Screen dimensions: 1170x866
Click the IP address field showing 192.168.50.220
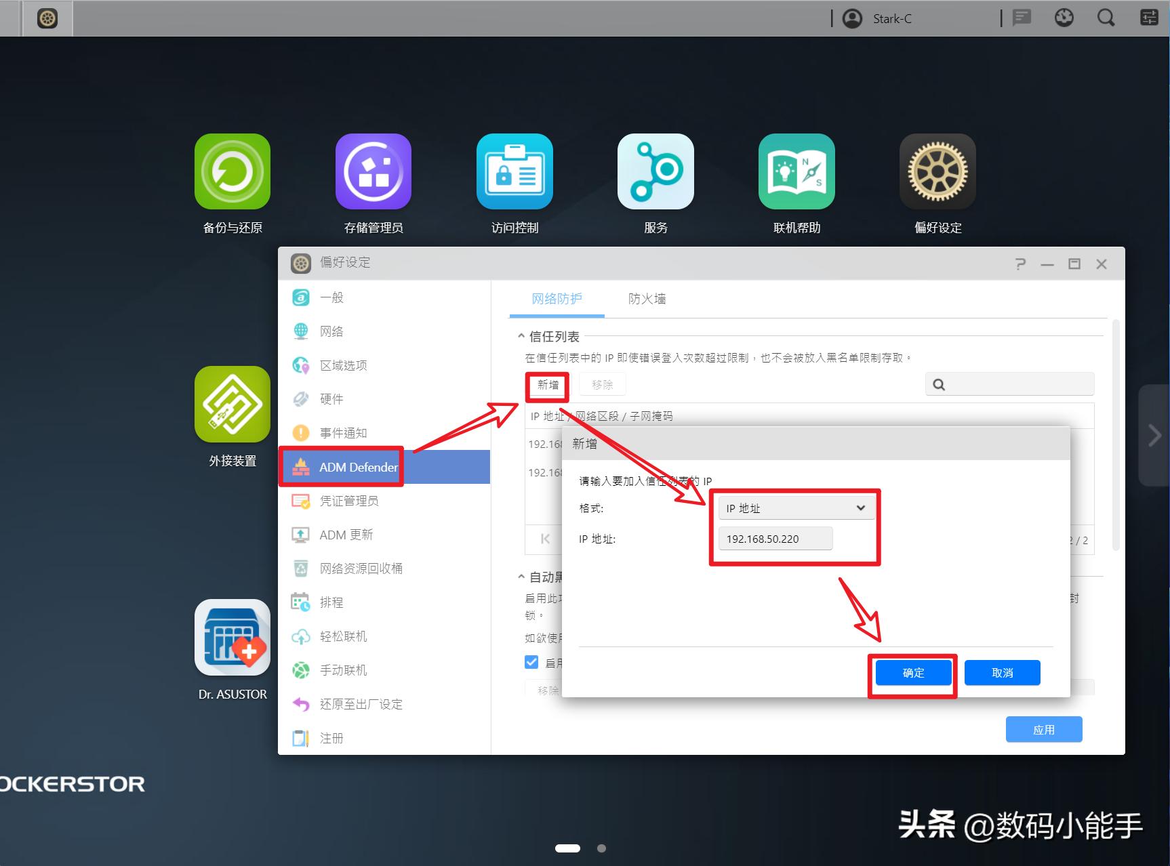click(x=775, y=539)
